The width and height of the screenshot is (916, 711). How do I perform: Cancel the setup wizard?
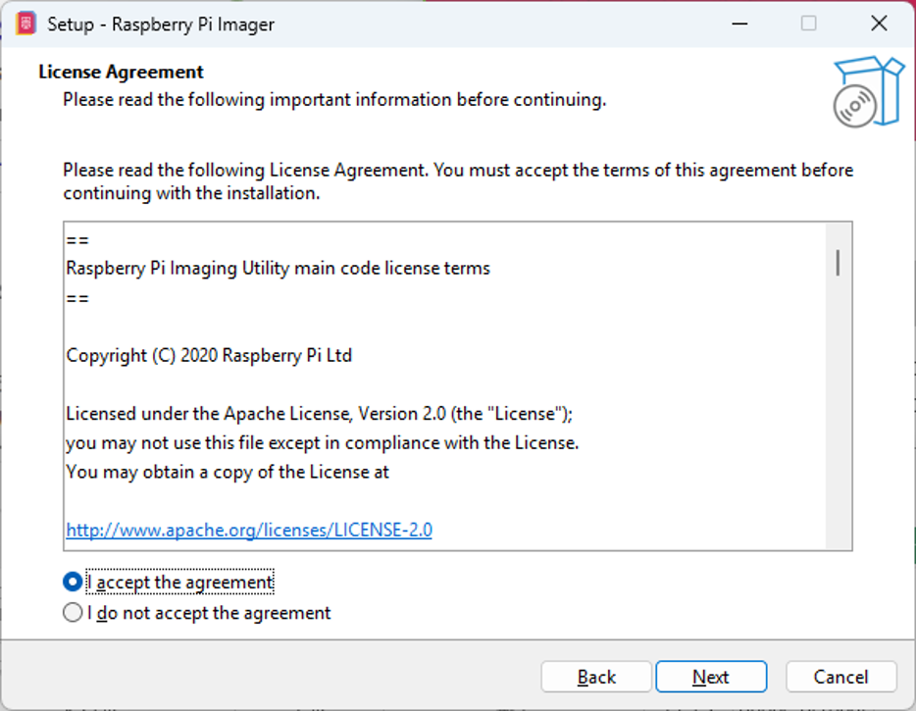tap(840, 677)
